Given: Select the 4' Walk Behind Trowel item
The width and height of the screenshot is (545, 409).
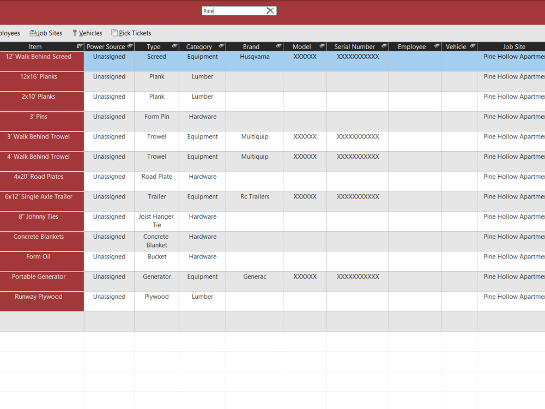Looking at the screenshot, I should coord(42,161).
